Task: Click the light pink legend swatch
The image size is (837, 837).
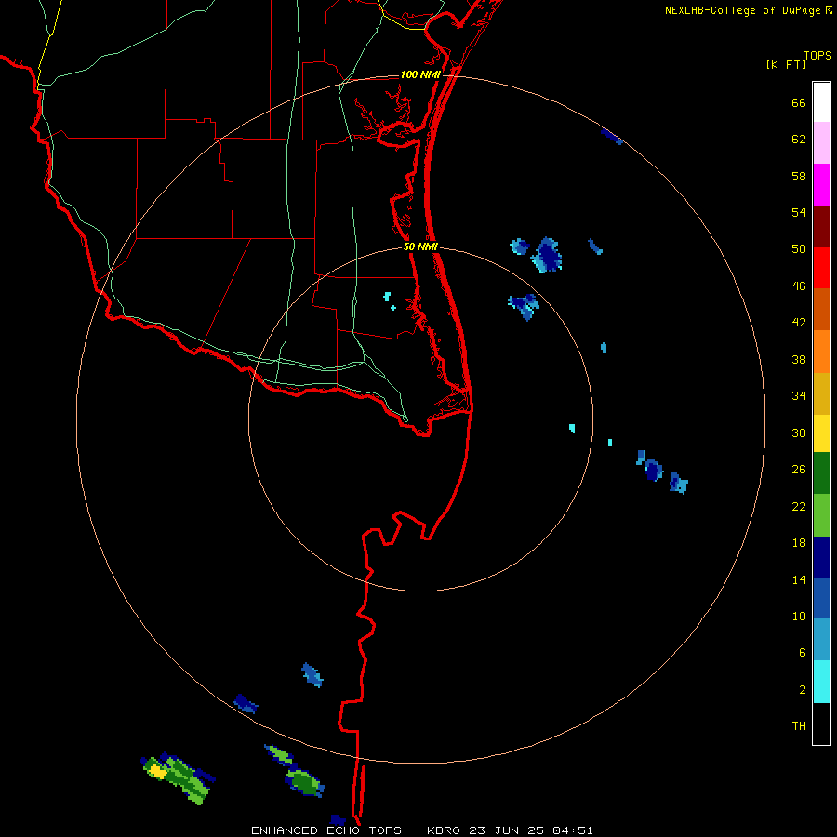Action: point(821,143)
